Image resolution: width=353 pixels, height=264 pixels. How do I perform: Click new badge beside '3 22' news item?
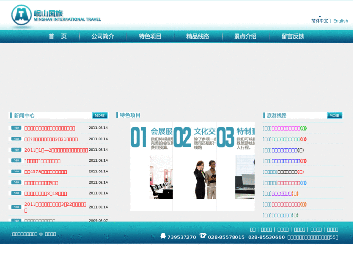point(16,207)
